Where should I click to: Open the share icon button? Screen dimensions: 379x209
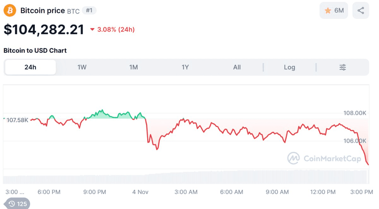point(361,11)
